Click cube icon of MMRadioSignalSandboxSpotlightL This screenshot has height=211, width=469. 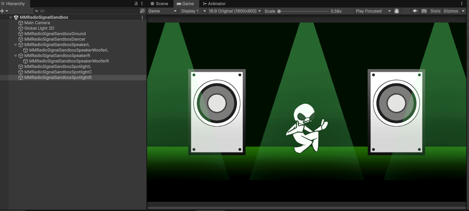point(21,67)
